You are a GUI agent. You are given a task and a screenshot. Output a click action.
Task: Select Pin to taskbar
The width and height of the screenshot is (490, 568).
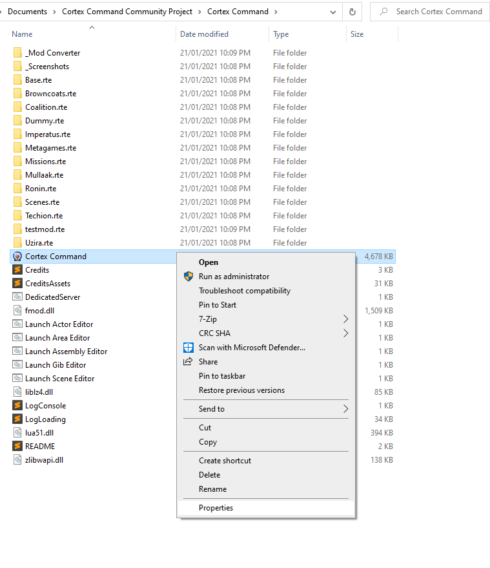pyautogui.click(x=265, y=376)
